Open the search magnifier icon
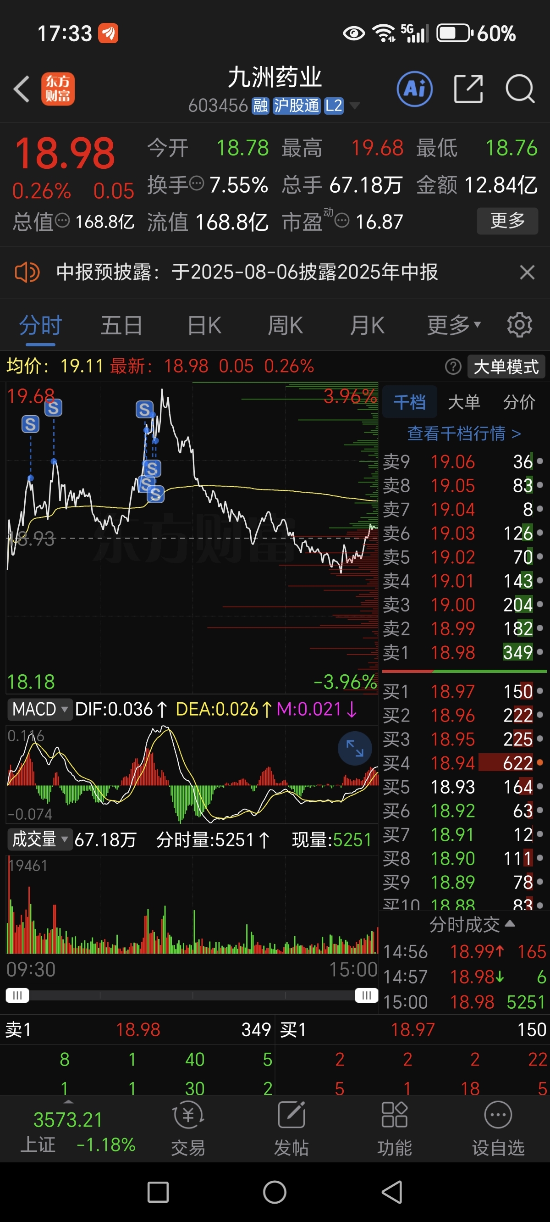550x1222 pixels. [520, 89]
